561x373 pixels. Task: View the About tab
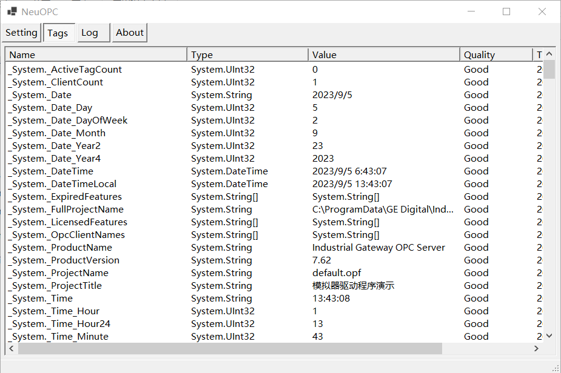pyautogui.click(x=129, y=32)
